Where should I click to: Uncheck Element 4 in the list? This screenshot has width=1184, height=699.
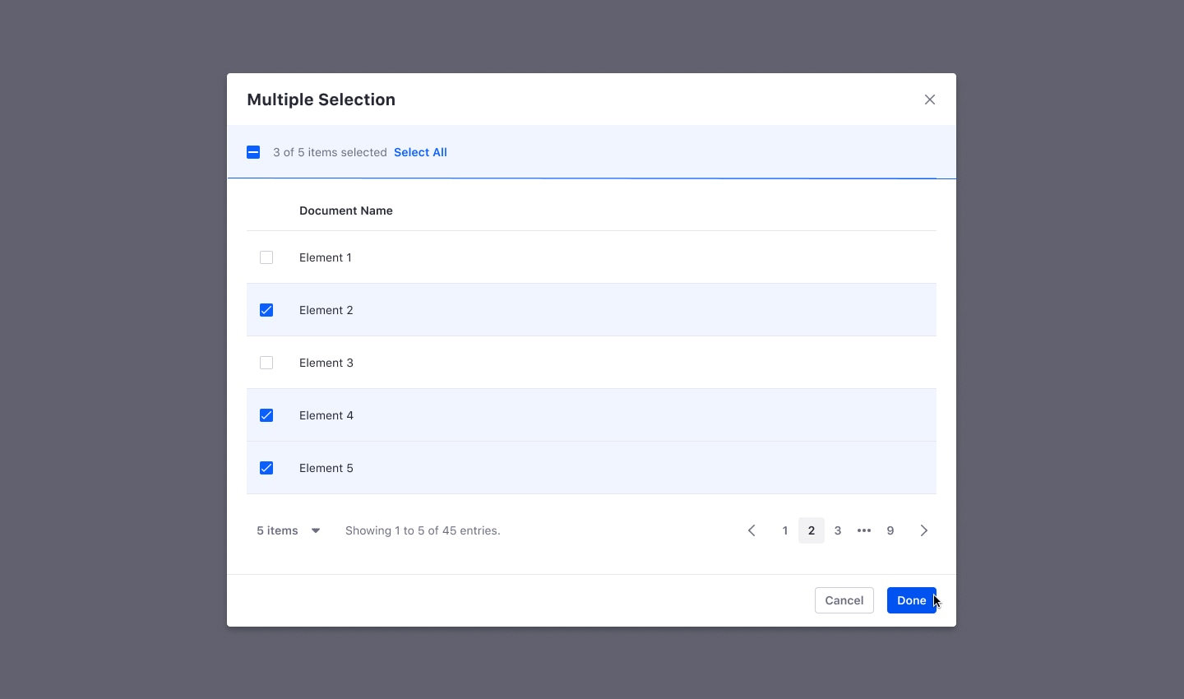point(266,415)
